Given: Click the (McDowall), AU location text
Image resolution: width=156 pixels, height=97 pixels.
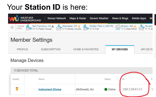Looking at the screenshot, I should click(85, 89).
